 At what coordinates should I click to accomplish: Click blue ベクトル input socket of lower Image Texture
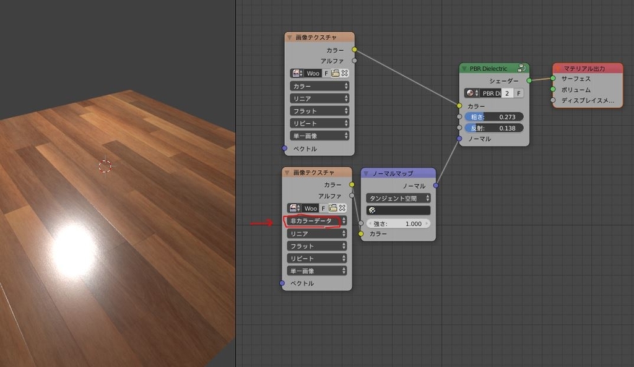click(x=282, y=283)
